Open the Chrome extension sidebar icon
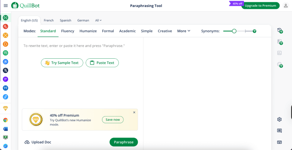The height and width of the screenshot is (150, 292). click(x=5, y=120)
